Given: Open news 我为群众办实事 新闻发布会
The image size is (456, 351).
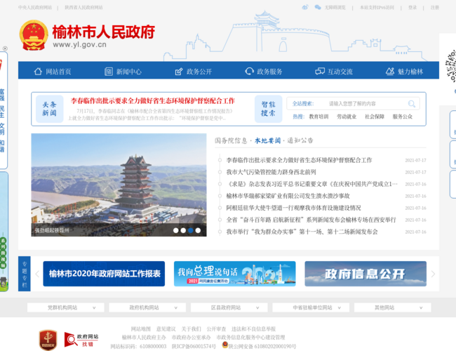Looking at the screenshot, I should (x=302, y=232).
